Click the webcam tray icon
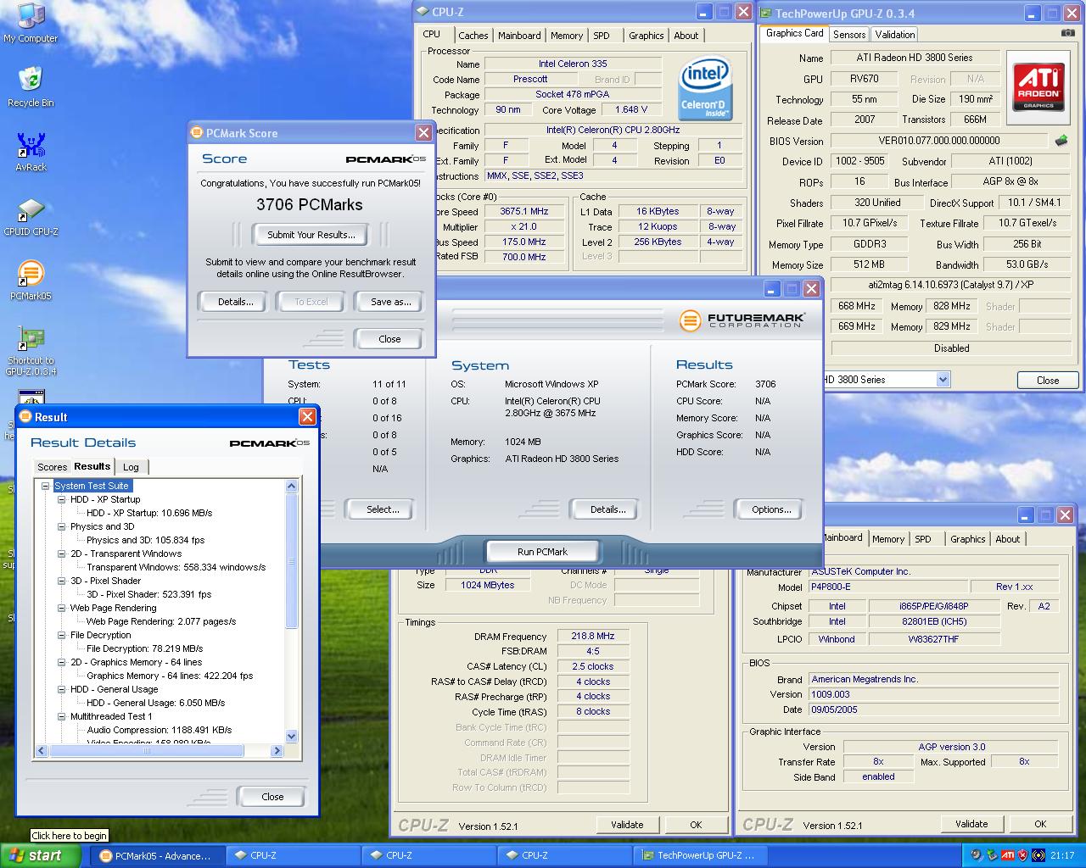 (977, 855)
